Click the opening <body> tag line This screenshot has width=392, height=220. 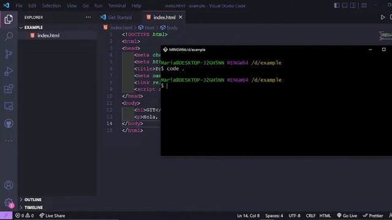(131, 103)
